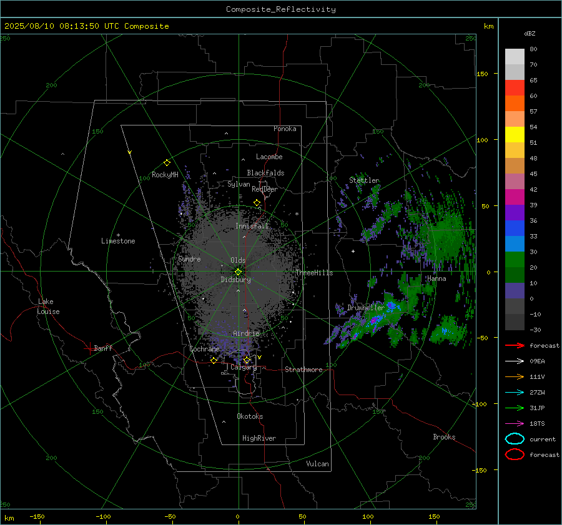Click the Limestone label
Image resolution: width=562 pixels, height=525 pixels.
pyautogui.click(x=118, y=241)
